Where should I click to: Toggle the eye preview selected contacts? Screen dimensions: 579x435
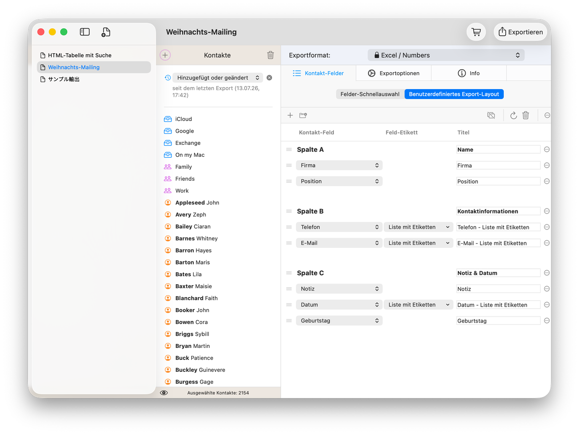[x=164, y=393]
